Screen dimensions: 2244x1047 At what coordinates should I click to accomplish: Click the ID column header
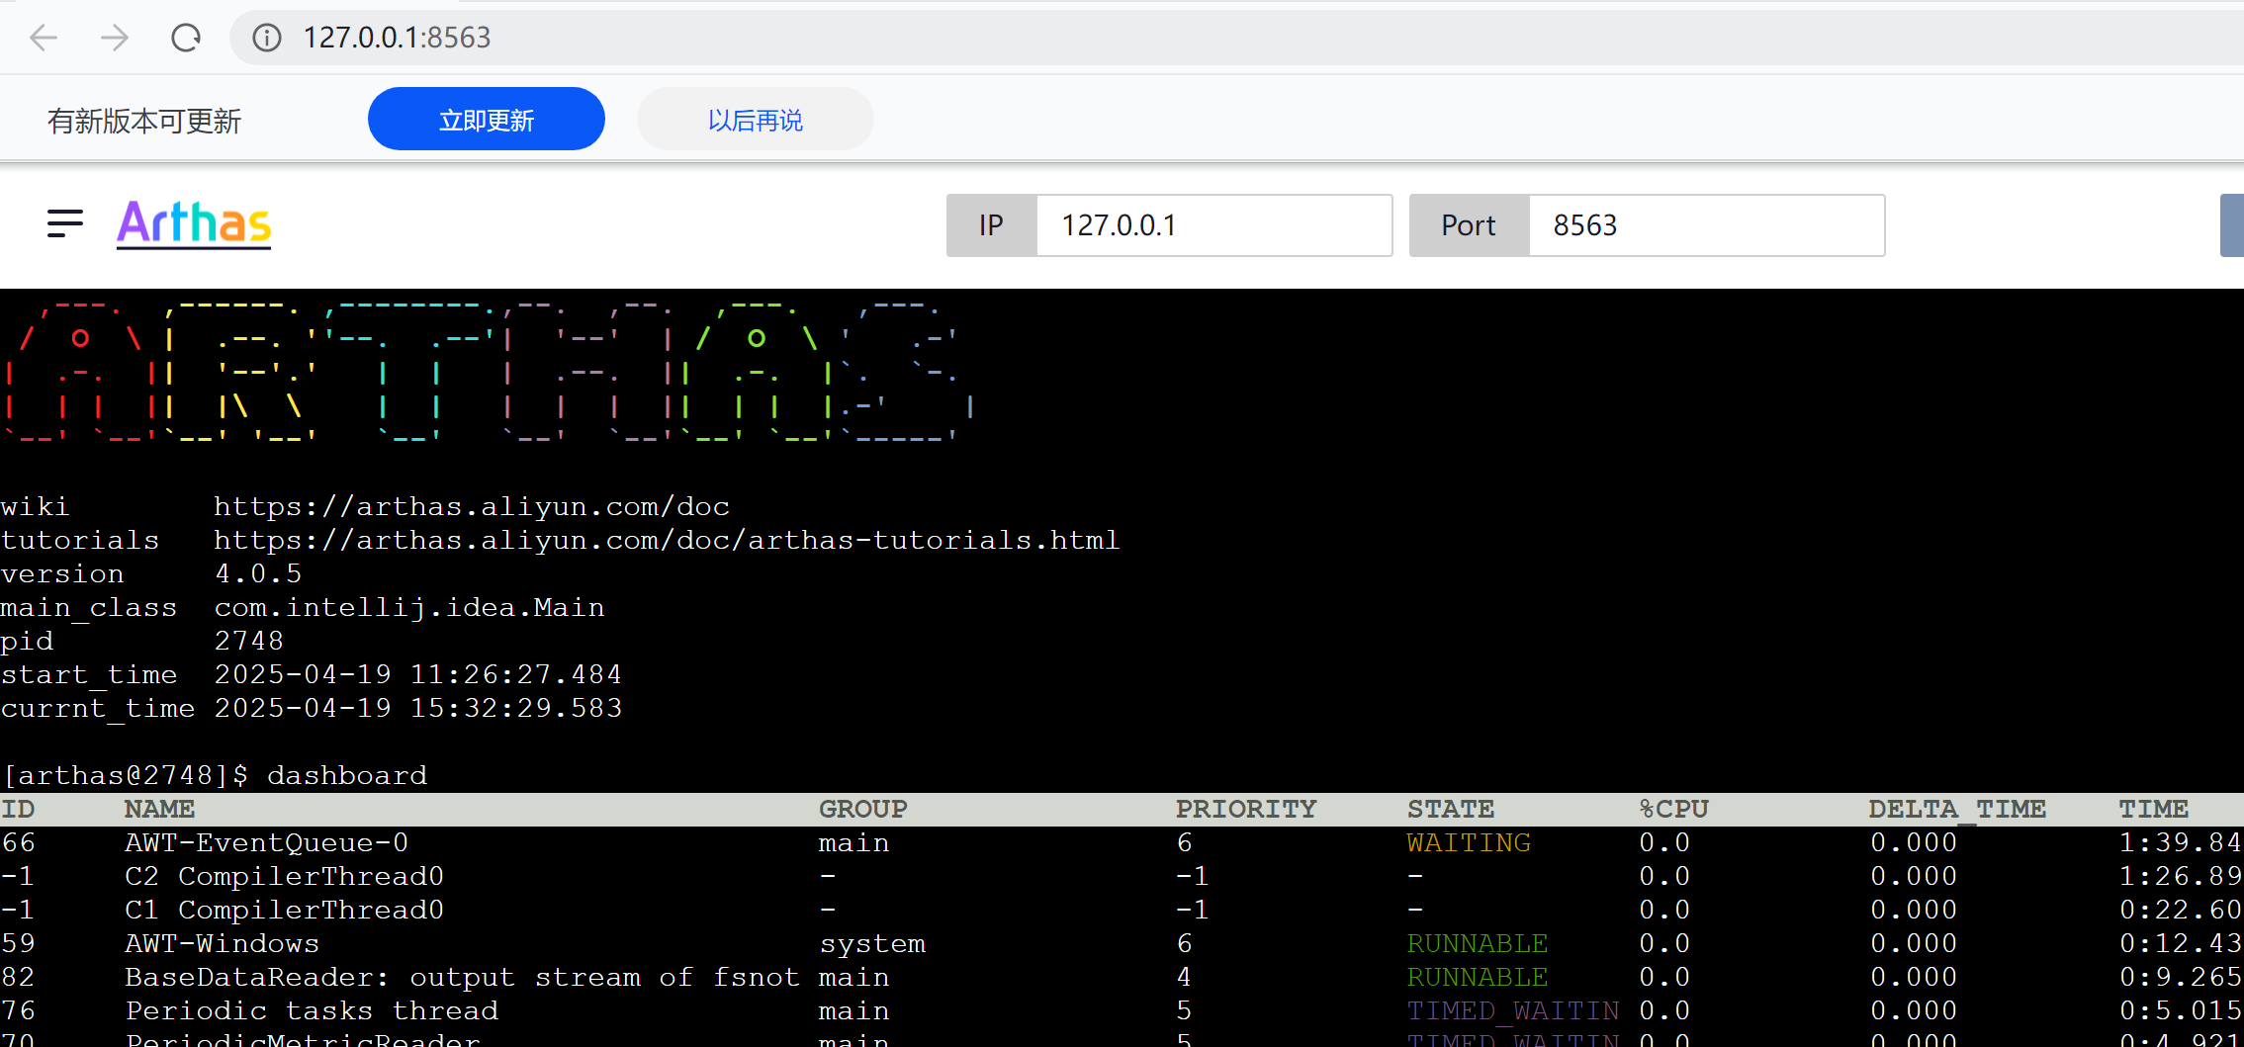pyautogui.click(x=18, y=809)
